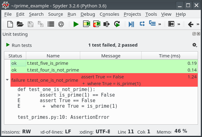Screen dimensions: 202x137
Task: Click the Save all files icon
Action: pos(41,24)
